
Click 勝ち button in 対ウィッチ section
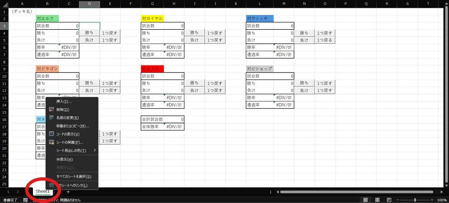304,33
